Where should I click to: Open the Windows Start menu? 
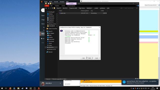pos(2,88)
